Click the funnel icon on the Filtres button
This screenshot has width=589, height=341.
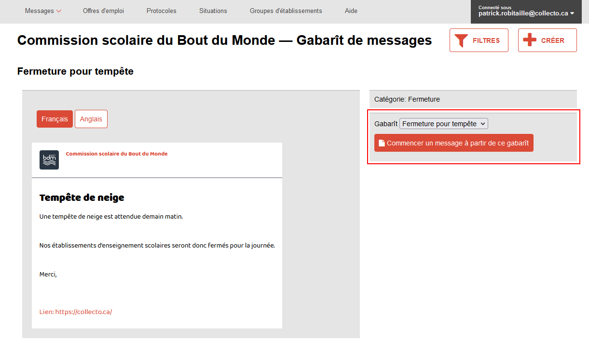tap(462, 40)
